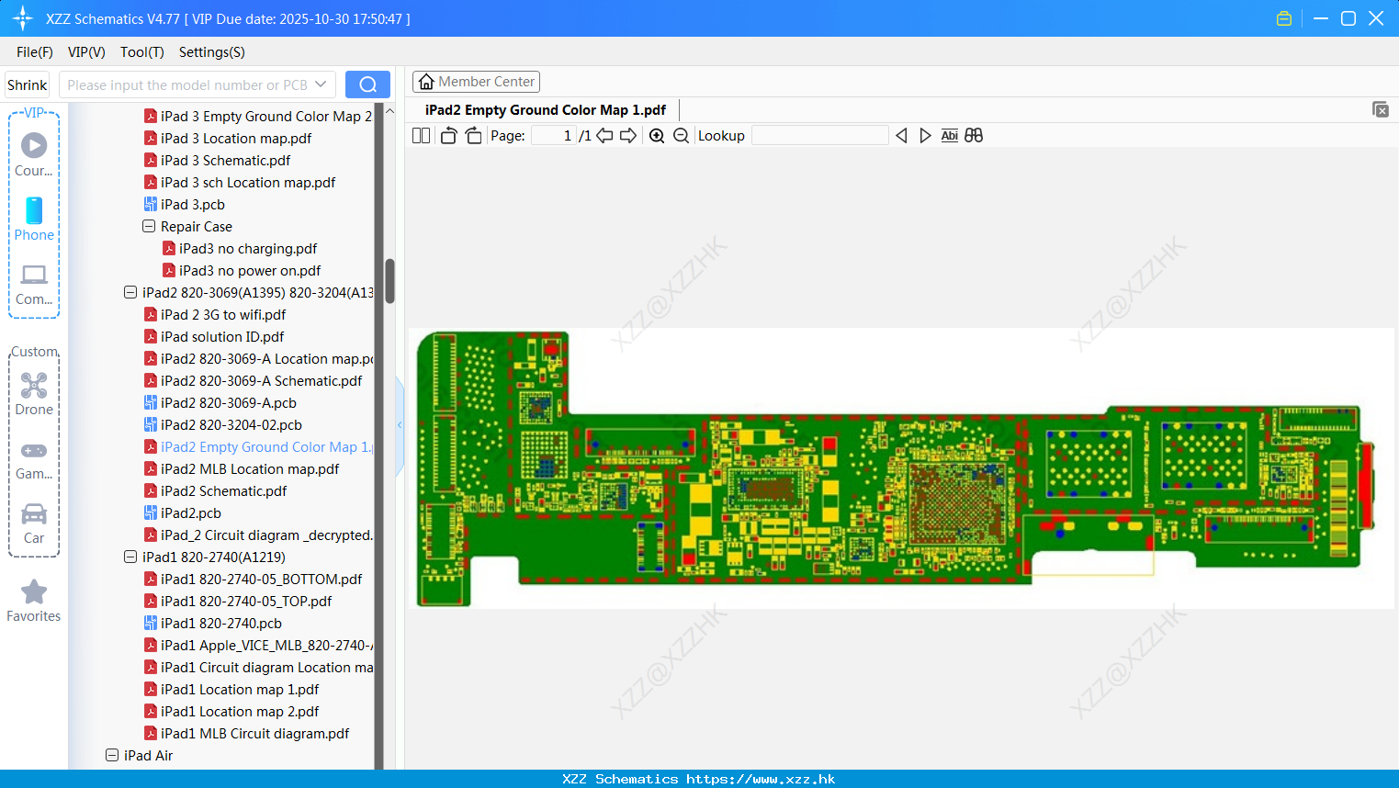Click the green PCB board image
Screen dimensions: 1399x788
pyautogui.click(x=897, y=468)
